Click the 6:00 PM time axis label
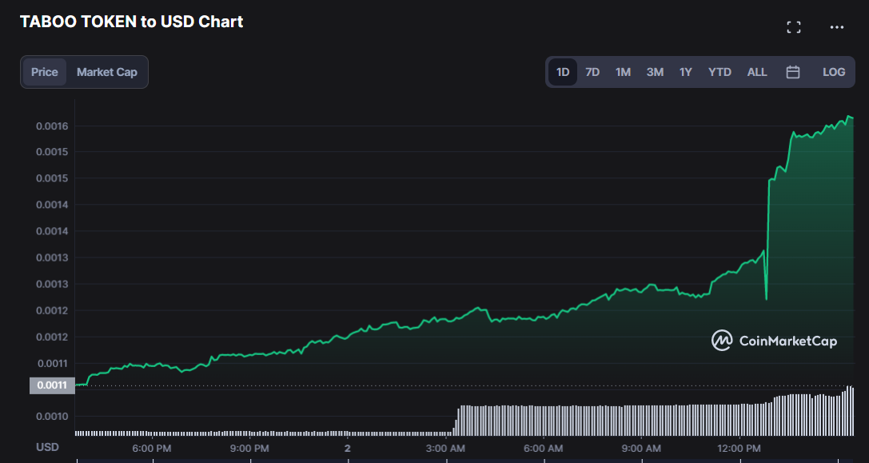 coord(151,448)
